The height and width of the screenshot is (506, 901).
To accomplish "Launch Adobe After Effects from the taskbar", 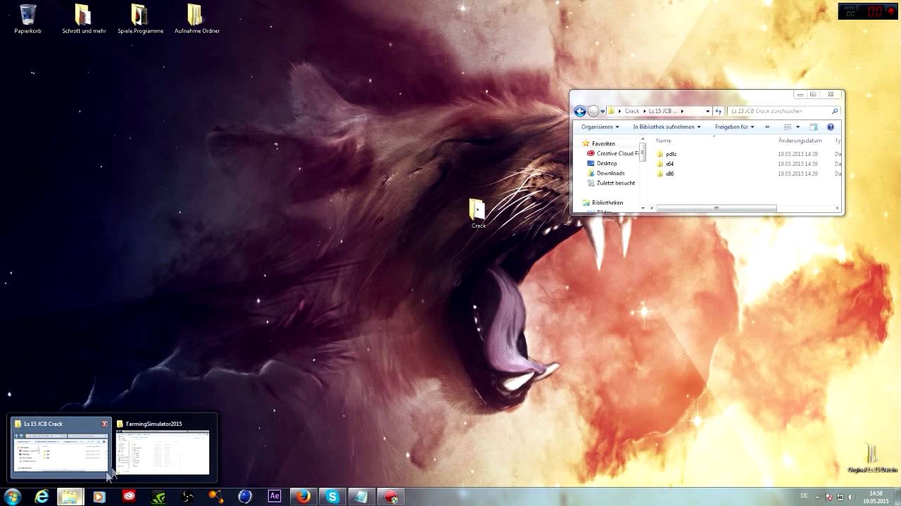I will pyautogui.click(x=275, y=496).
